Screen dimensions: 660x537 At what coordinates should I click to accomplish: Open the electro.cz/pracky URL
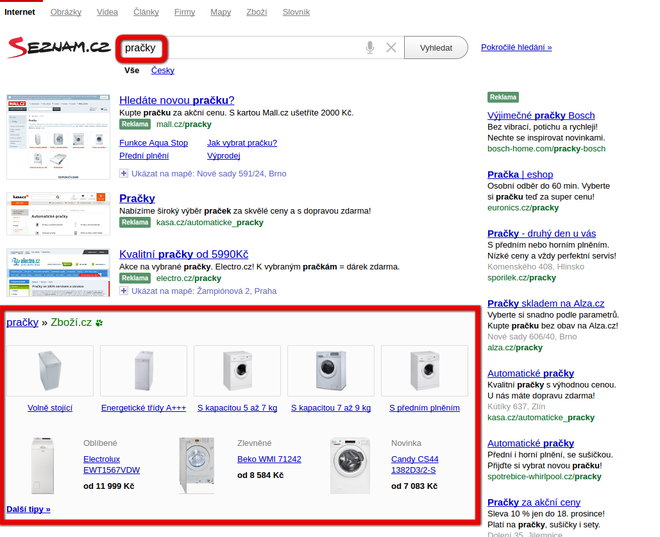click(x=189, y=278)
